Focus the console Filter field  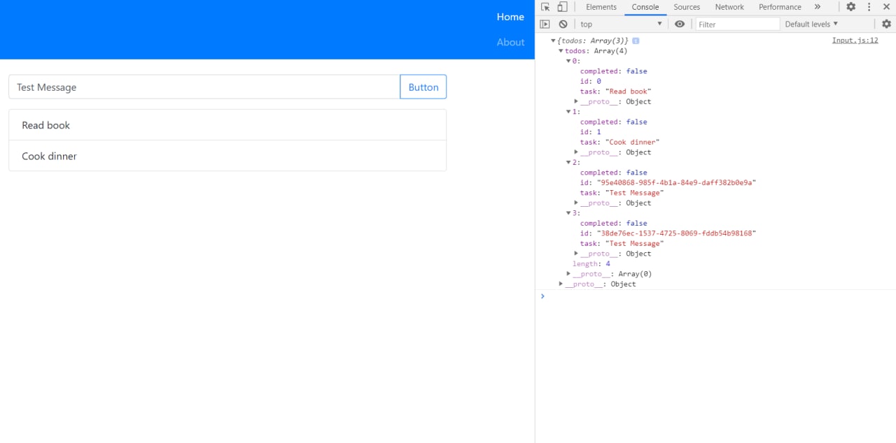tap(738, 24)
